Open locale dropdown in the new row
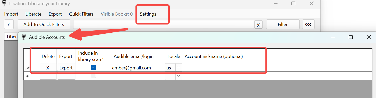 point(178,76)
